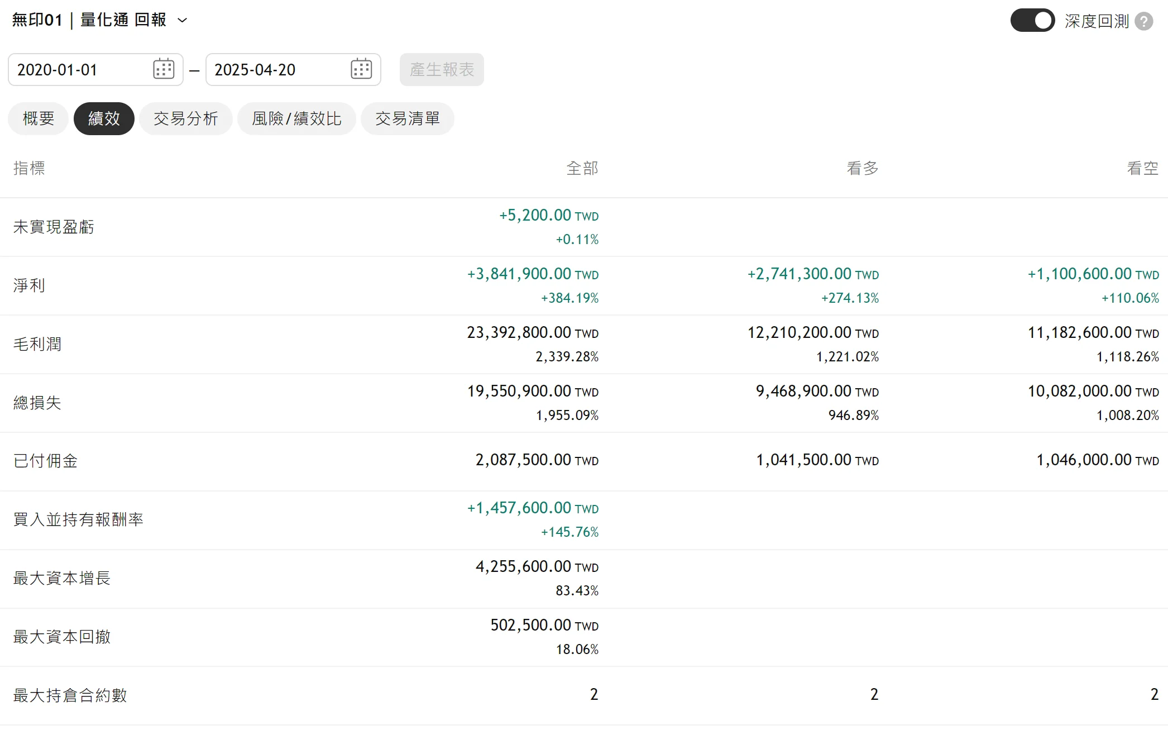Screen dimensions: 1168x730
Task: Open the 交易分析 tab
Action: pos(186,118)
